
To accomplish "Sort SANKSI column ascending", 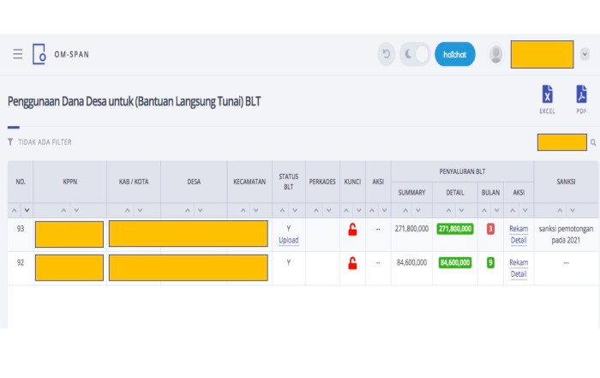I will (x=560, y=210).
